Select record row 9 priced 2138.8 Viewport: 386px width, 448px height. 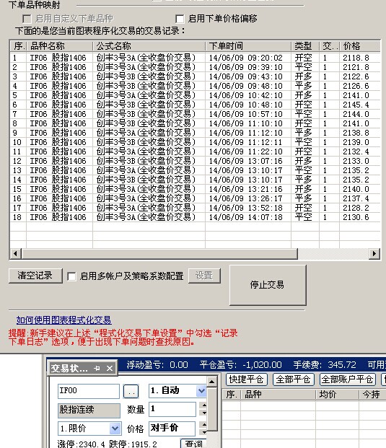point(195,133)
